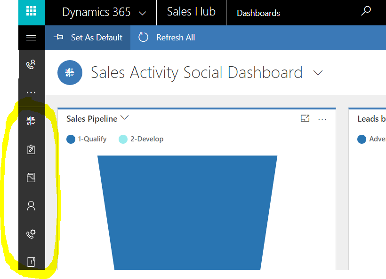Open the stacked pages sidebar icon
Viewport: 386px width, 279px height.
[31, 178]
